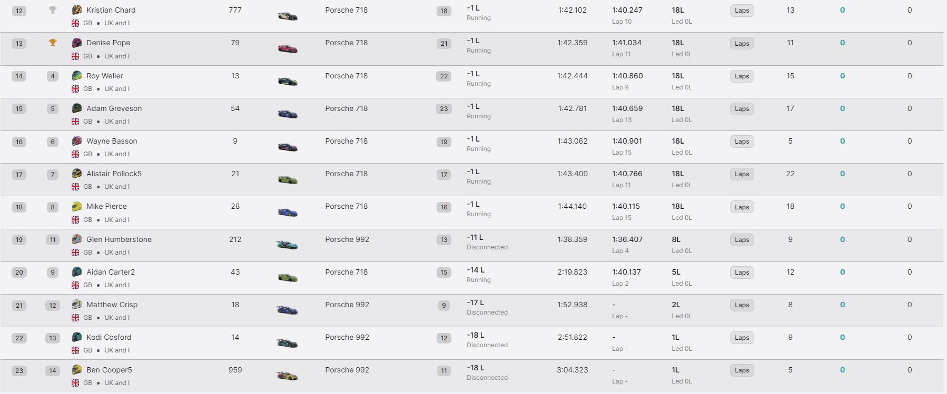This screenshot has width=947, height=394.
Task: Open driver profile link Glen Humberstone
Action: (x=119, y=239)
